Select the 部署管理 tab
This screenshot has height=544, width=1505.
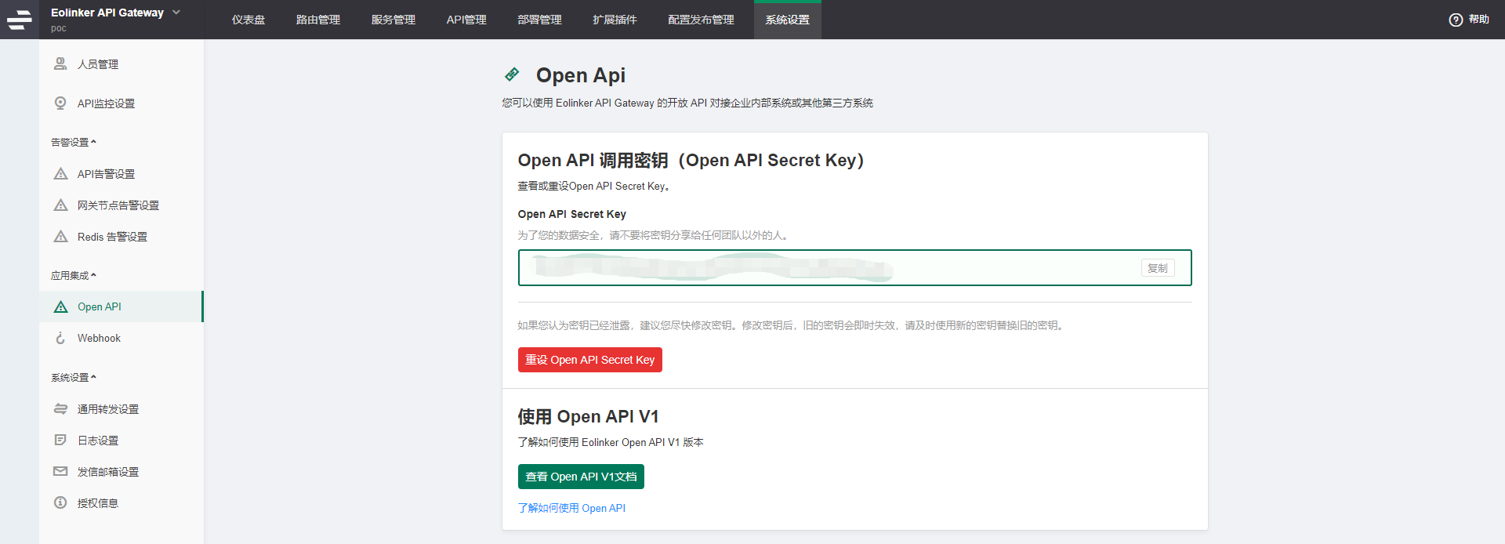[539, 20]
